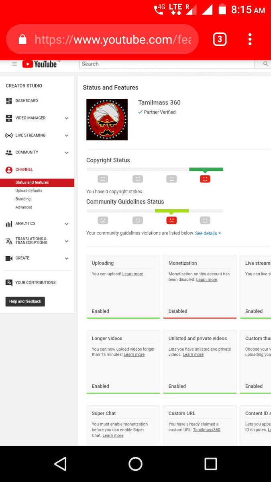Expand the Community section
Viewport: 271px width, 482px height.
pyautogui.click(x=67, y=153)
